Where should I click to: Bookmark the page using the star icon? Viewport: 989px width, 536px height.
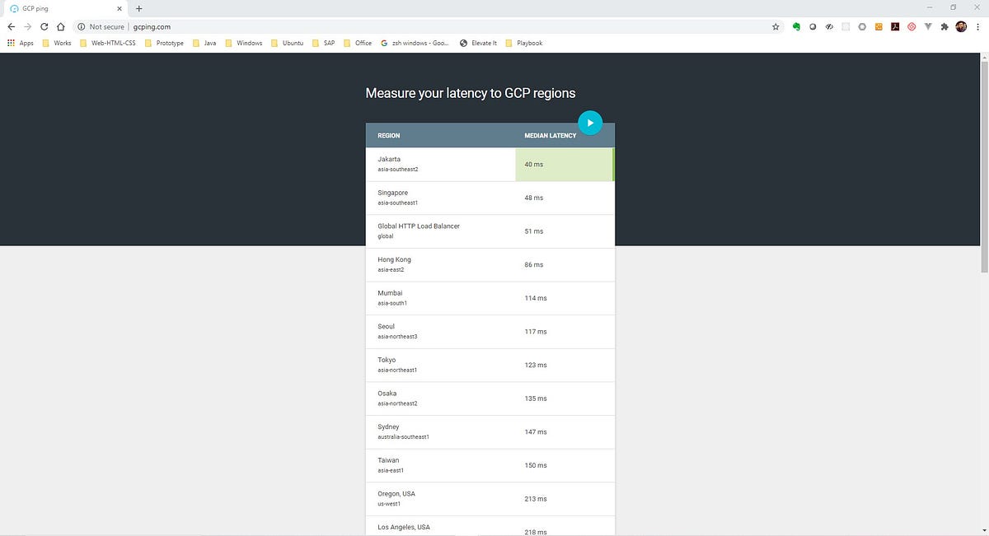[x=776, y=26]
